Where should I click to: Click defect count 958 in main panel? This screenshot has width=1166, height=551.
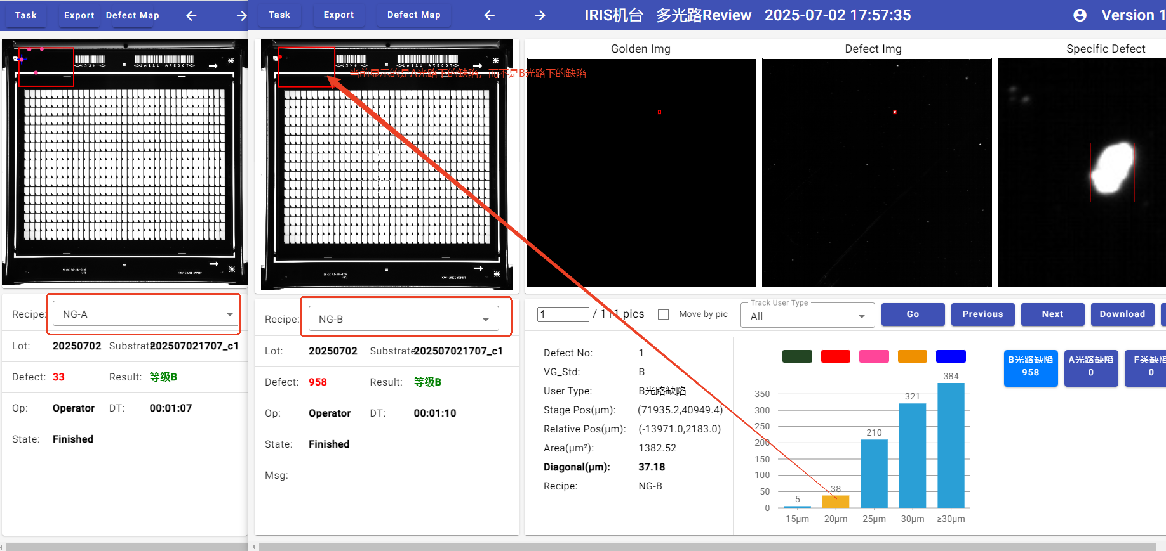click(x=318, y=382)
